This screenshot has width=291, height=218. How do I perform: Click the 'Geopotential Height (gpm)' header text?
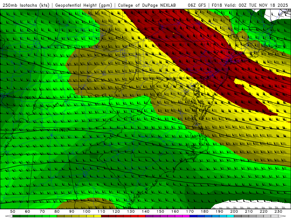coord(84,5)
